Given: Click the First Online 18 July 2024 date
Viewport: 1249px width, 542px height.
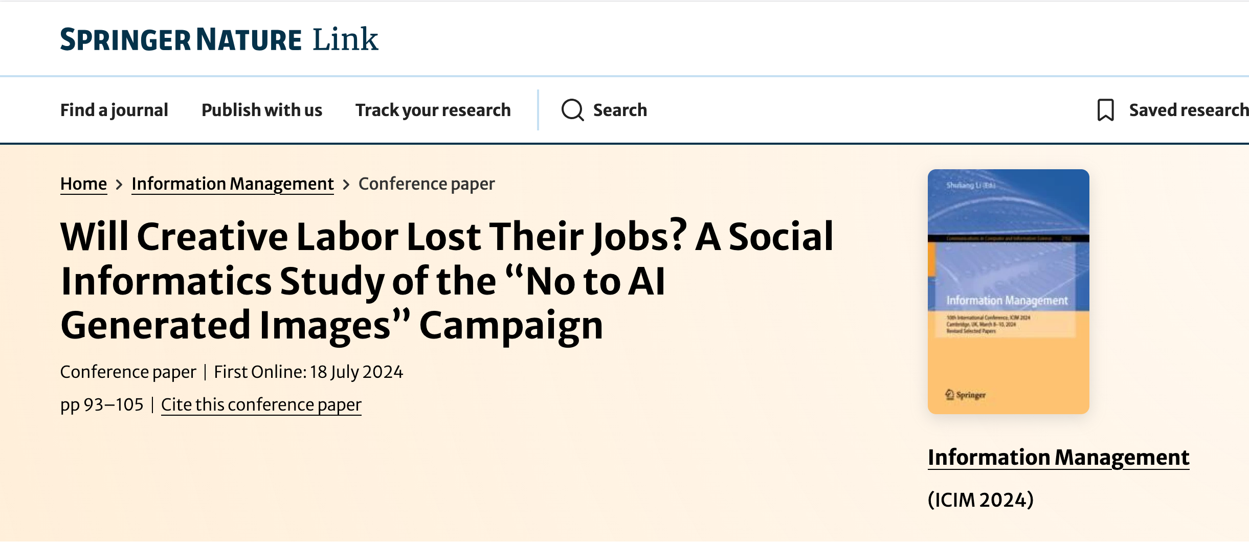Looking at the screenshot, I should (308, 372).
